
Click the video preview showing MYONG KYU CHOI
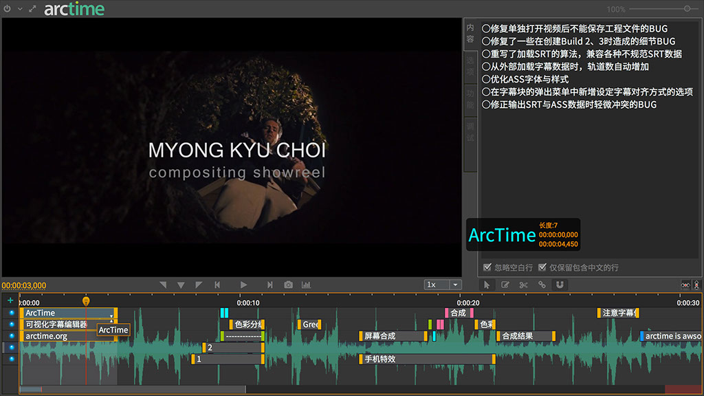(x=232, y=147)
